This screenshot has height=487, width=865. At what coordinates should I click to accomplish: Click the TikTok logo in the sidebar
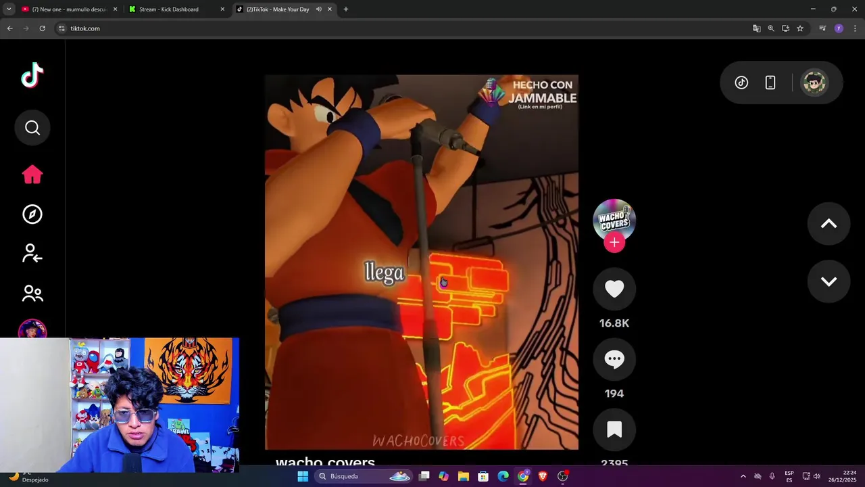pyautogui.click(x=32, y=75)
